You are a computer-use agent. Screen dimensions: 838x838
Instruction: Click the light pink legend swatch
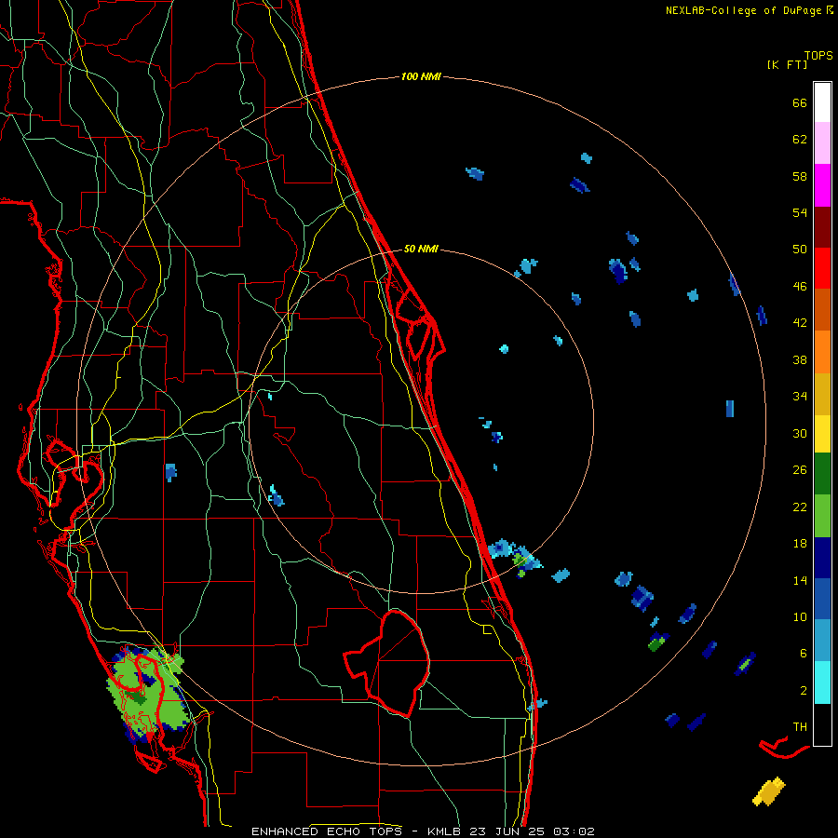point(822,142)
